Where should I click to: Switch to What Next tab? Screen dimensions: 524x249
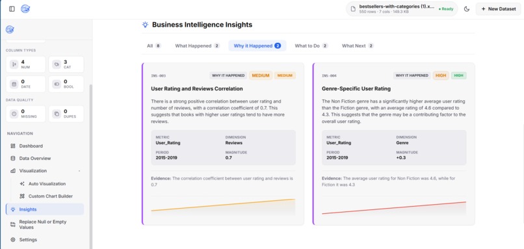tap(358, 46)
